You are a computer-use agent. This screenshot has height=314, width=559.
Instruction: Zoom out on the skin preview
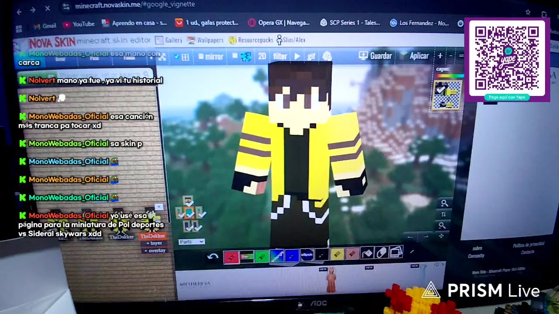(442, 225)
